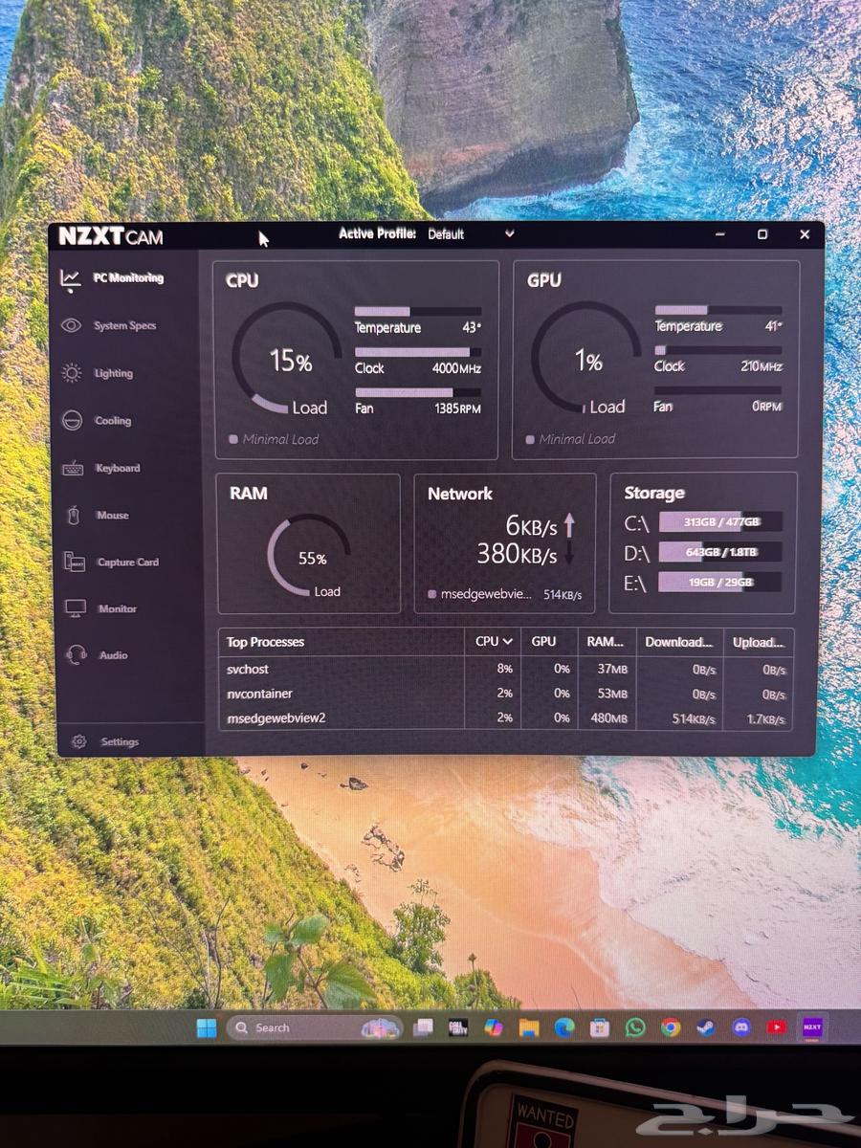Click the CPU Minimal Load indicator

pyautogui.click(x=275, y=439)
